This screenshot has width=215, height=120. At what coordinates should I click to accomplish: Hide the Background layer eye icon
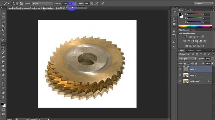pos(180,81)
